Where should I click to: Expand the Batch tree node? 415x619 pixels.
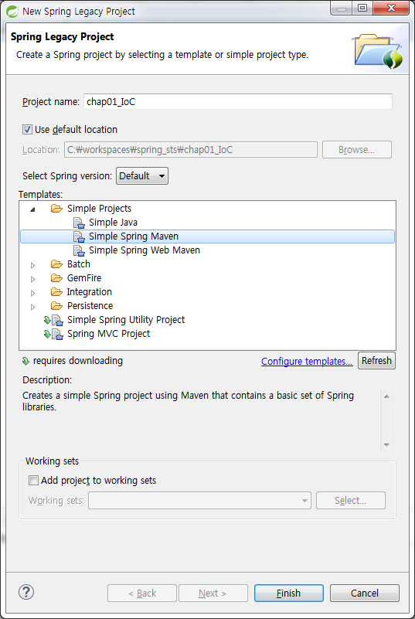pos(32,265)
